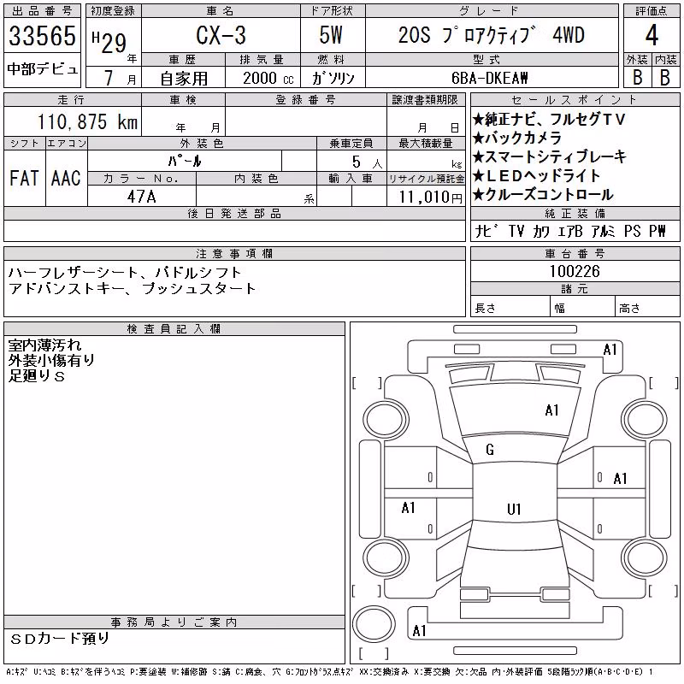
Task: Click the sales point 純正ナビ、フルセグTV
Action: [x=549, y=119]
